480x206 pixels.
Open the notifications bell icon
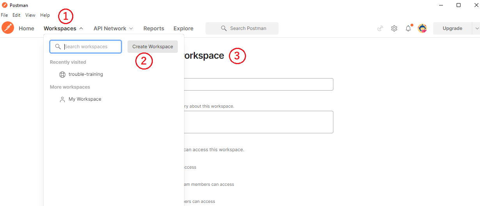coord(408,28)
